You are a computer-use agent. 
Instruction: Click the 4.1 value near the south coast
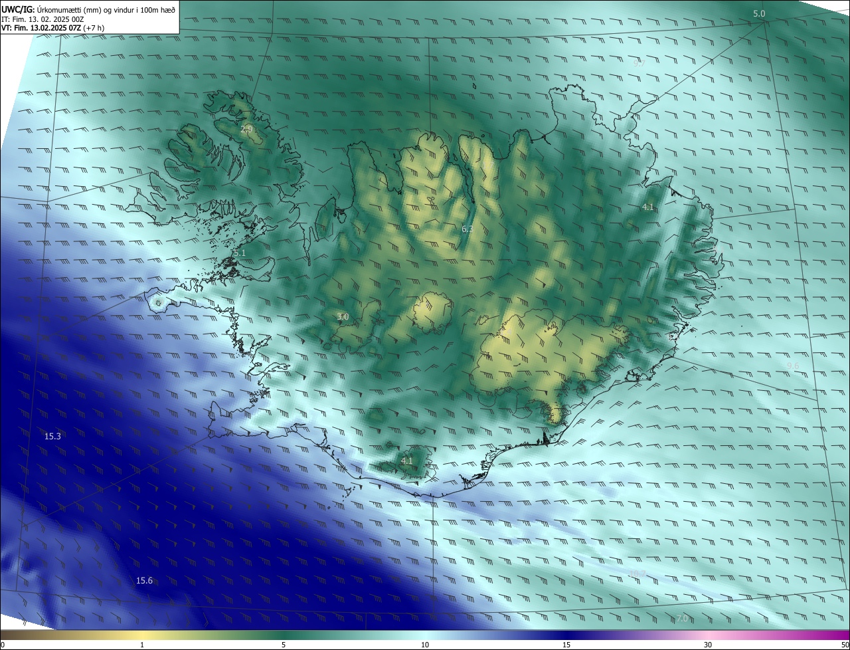pyautogui.click(x=406, y=461)
